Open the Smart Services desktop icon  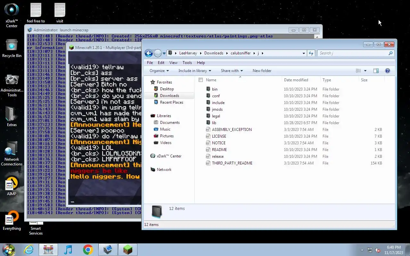36,228
